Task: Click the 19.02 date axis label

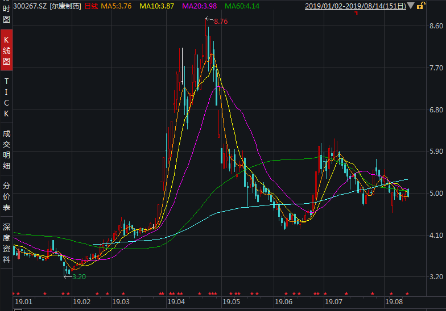Action: (x=82, y=302)
